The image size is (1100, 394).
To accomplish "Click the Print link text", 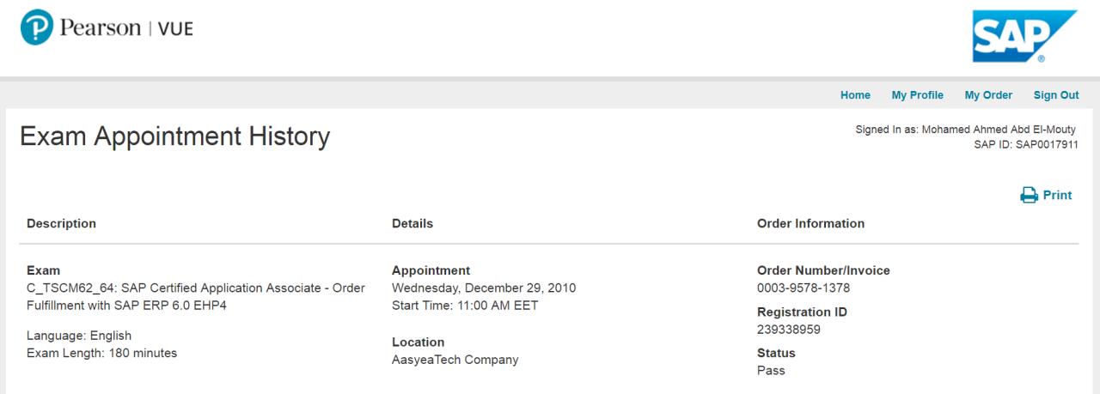I will [1057, 196].
